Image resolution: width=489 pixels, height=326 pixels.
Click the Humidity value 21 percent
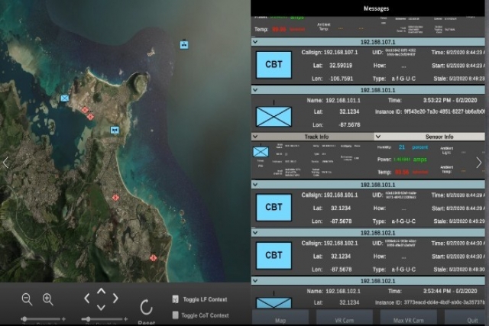(x=413, y=147)
